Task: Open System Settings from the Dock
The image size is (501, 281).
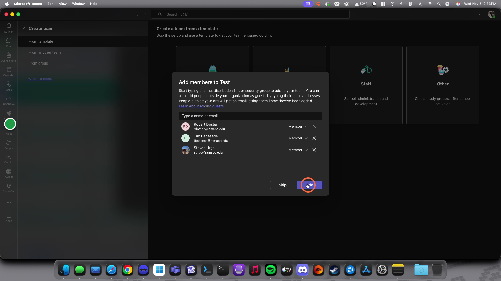Action: point(382,270)
